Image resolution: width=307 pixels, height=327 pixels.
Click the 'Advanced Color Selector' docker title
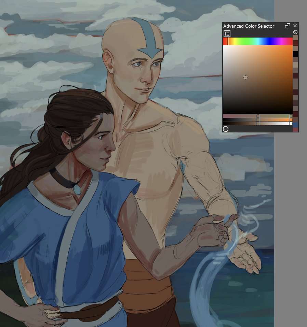(249, 26)
